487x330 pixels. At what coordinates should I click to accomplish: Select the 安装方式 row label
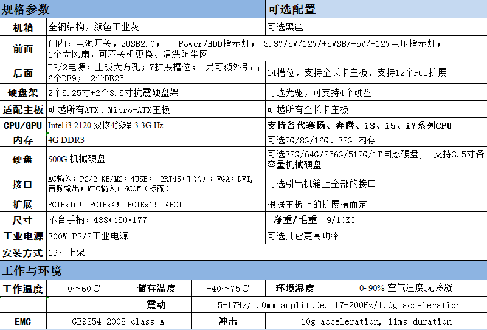click(x=23, y=252)
